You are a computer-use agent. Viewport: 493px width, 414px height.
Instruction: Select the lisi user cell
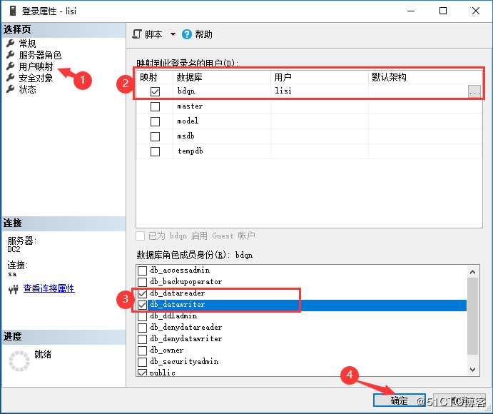319,91
